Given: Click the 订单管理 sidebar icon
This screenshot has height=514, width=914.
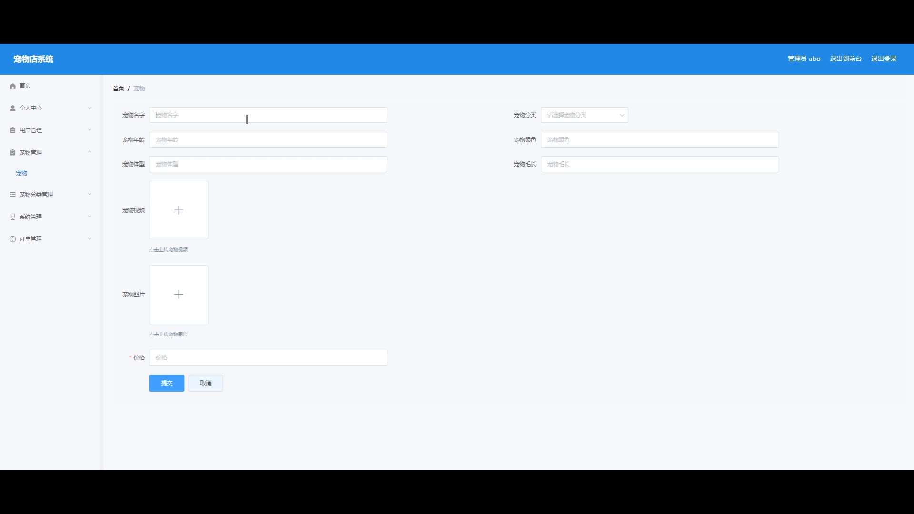Looking at the screenshot, I should [x=13, y=239].
